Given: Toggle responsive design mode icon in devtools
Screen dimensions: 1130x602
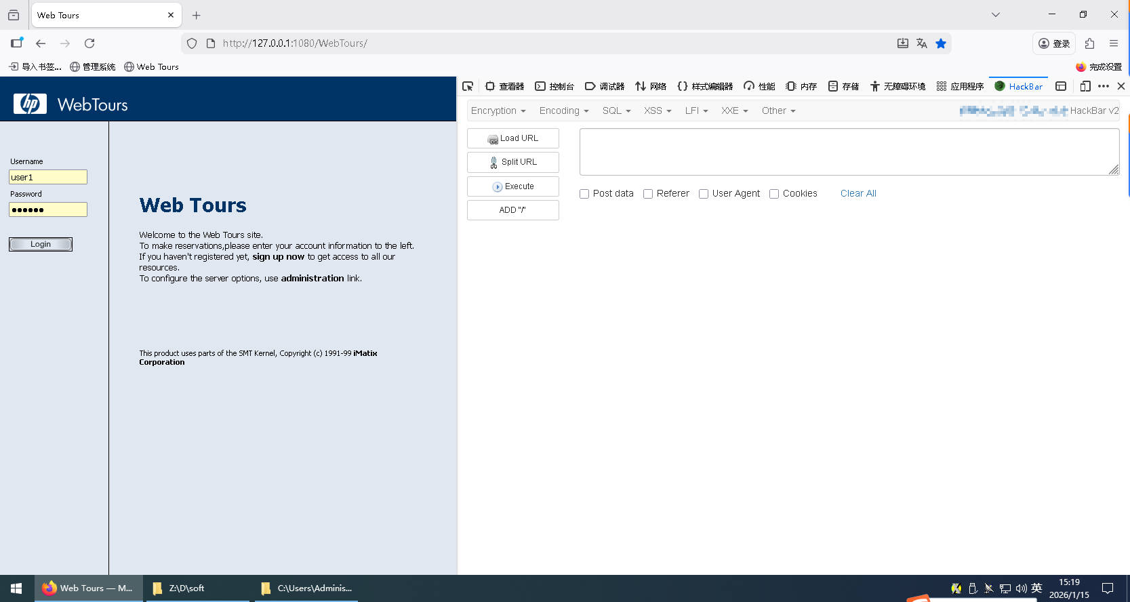Looking at the screenshot, I should 1085,86.
